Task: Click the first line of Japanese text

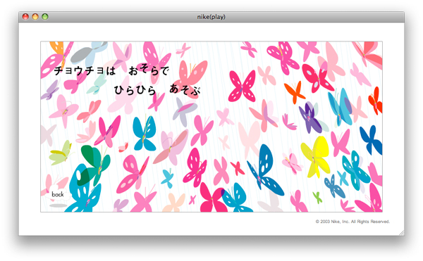Action: pyautogui.click(x=111, y=70)
